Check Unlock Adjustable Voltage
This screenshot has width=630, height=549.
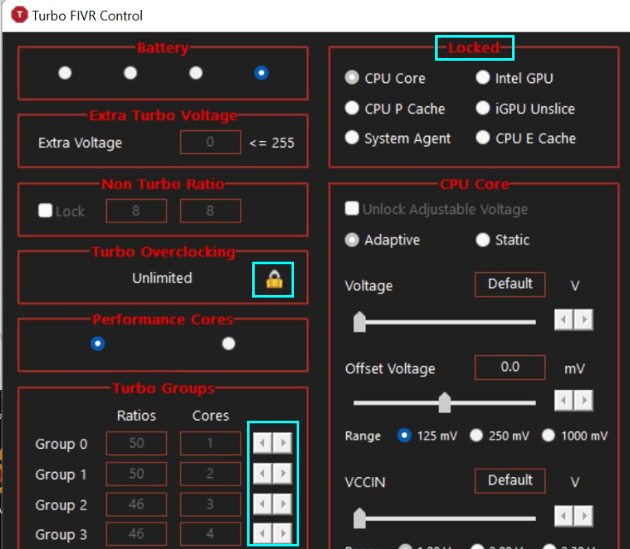351,208
